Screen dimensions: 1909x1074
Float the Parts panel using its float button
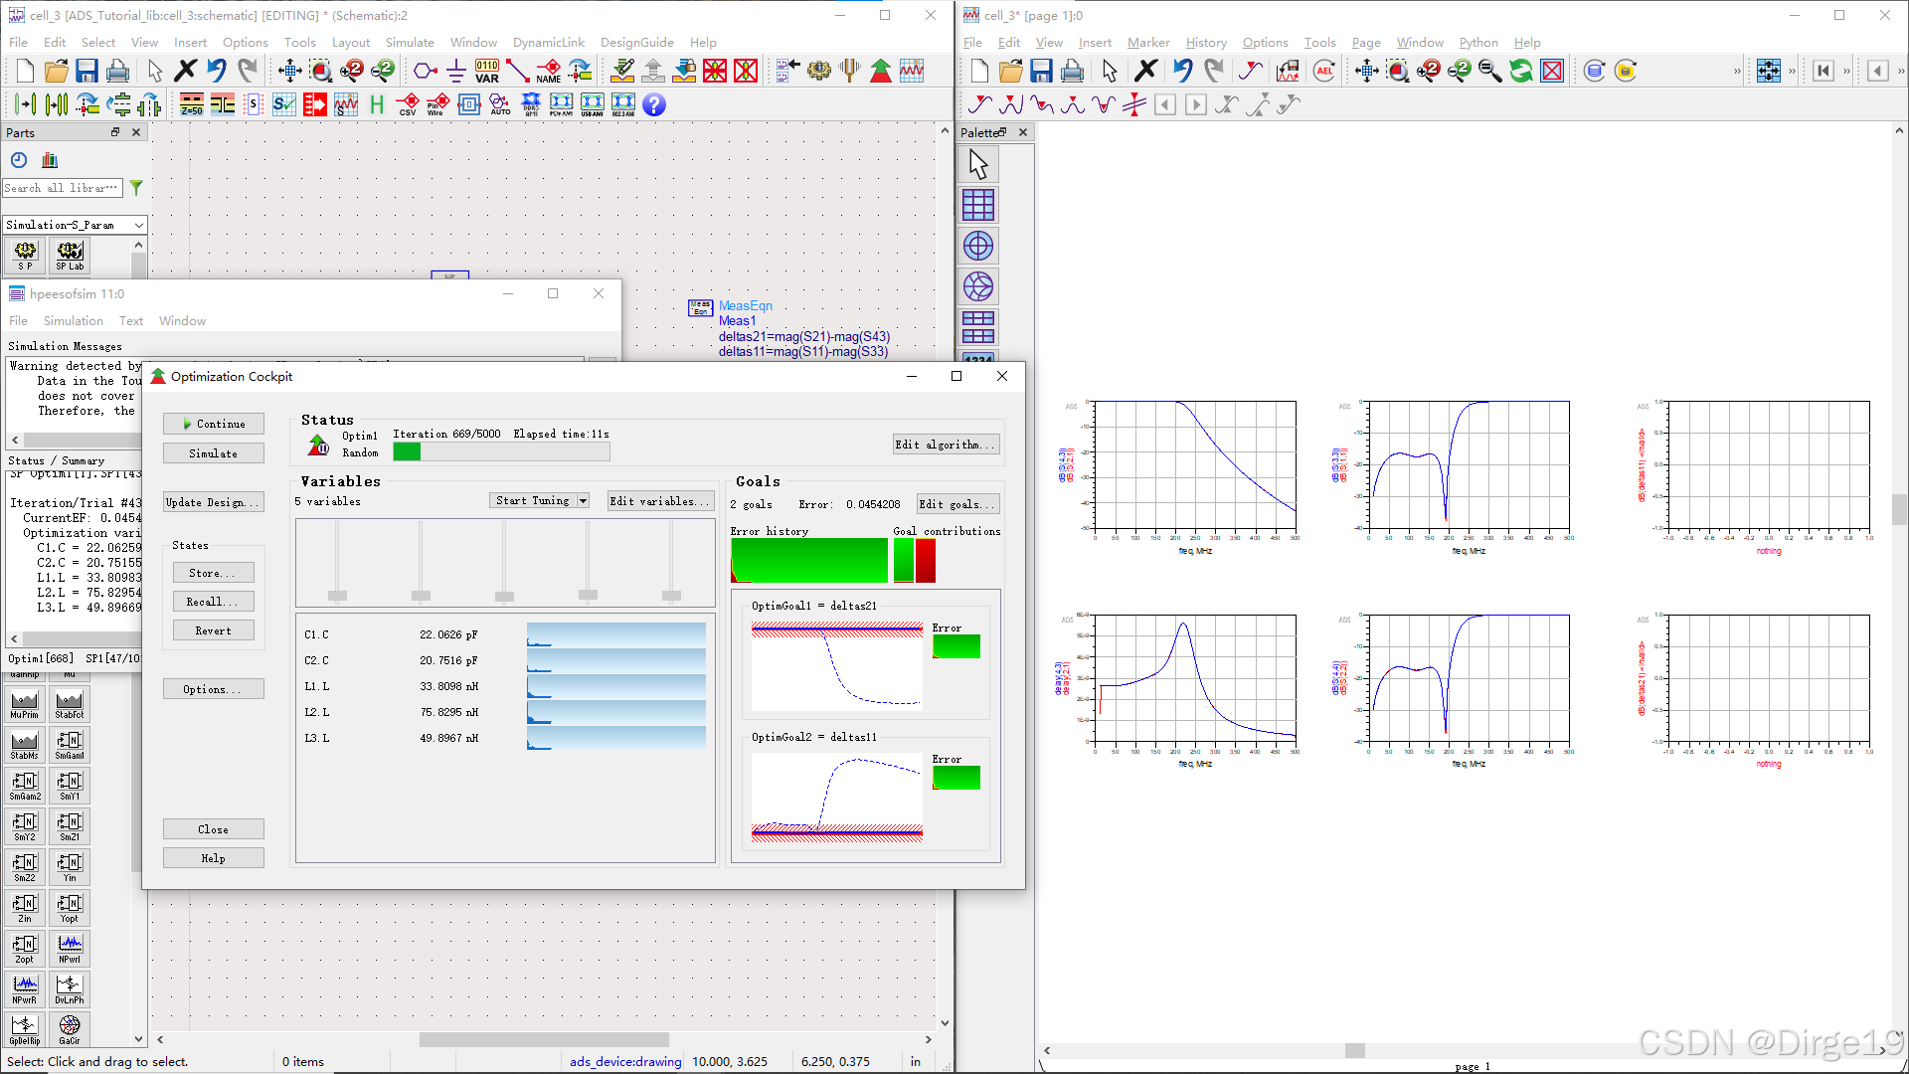tap(115, 132)
